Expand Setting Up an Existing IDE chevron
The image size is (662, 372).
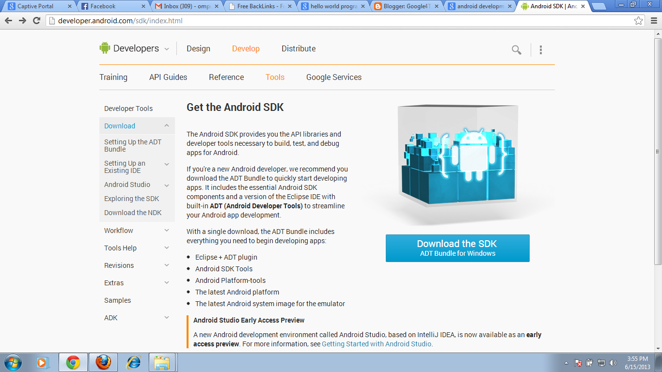[x=167, y=164]
